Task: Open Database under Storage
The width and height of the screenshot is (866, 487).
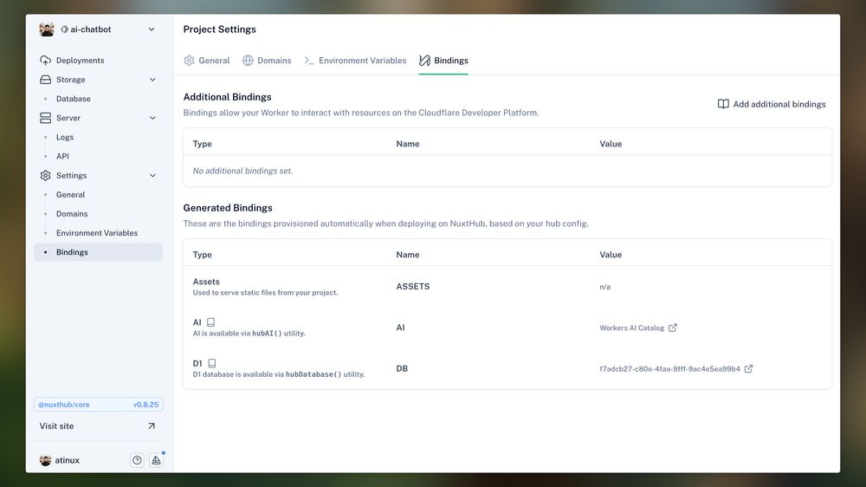Action: pos(74,99)
